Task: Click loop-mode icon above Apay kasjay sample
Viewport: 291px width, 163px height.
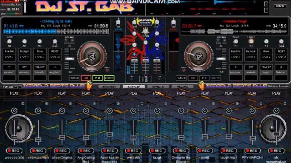Action: tap(110, 110)
